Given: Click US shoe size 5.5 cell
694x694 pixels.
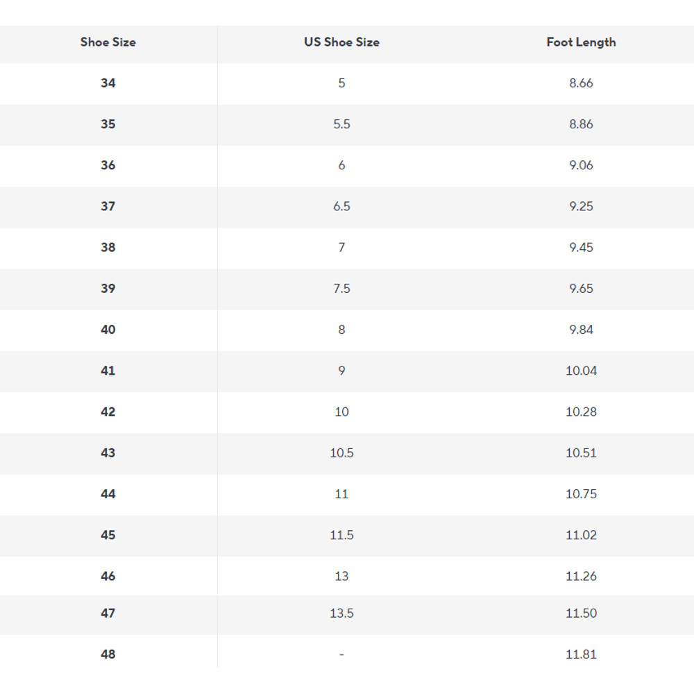Looking at the screenshot, I should 341,124.
